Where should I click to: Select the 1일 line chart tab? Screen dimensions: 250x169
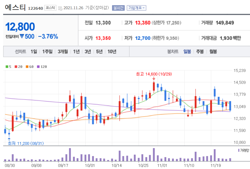pos(34,52)
